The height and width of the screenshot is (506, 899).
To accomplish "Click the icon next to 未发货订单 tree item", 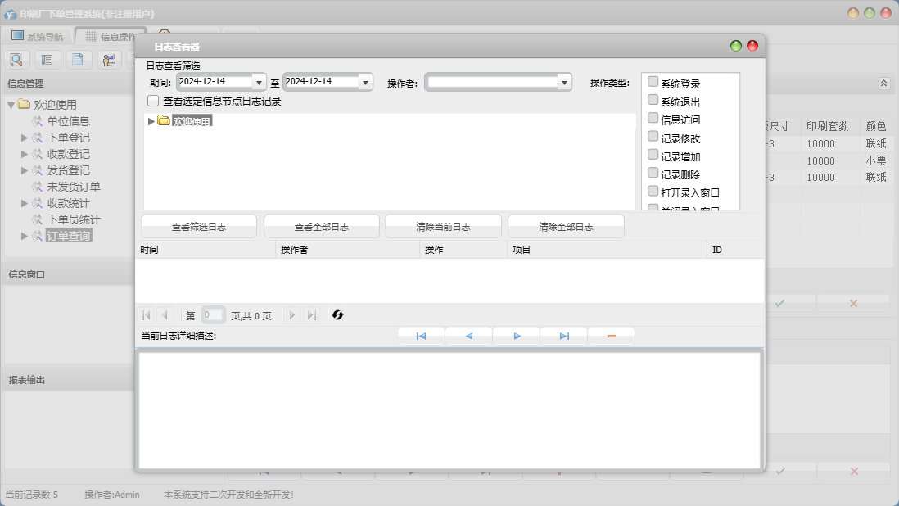I will pos(38,187).
